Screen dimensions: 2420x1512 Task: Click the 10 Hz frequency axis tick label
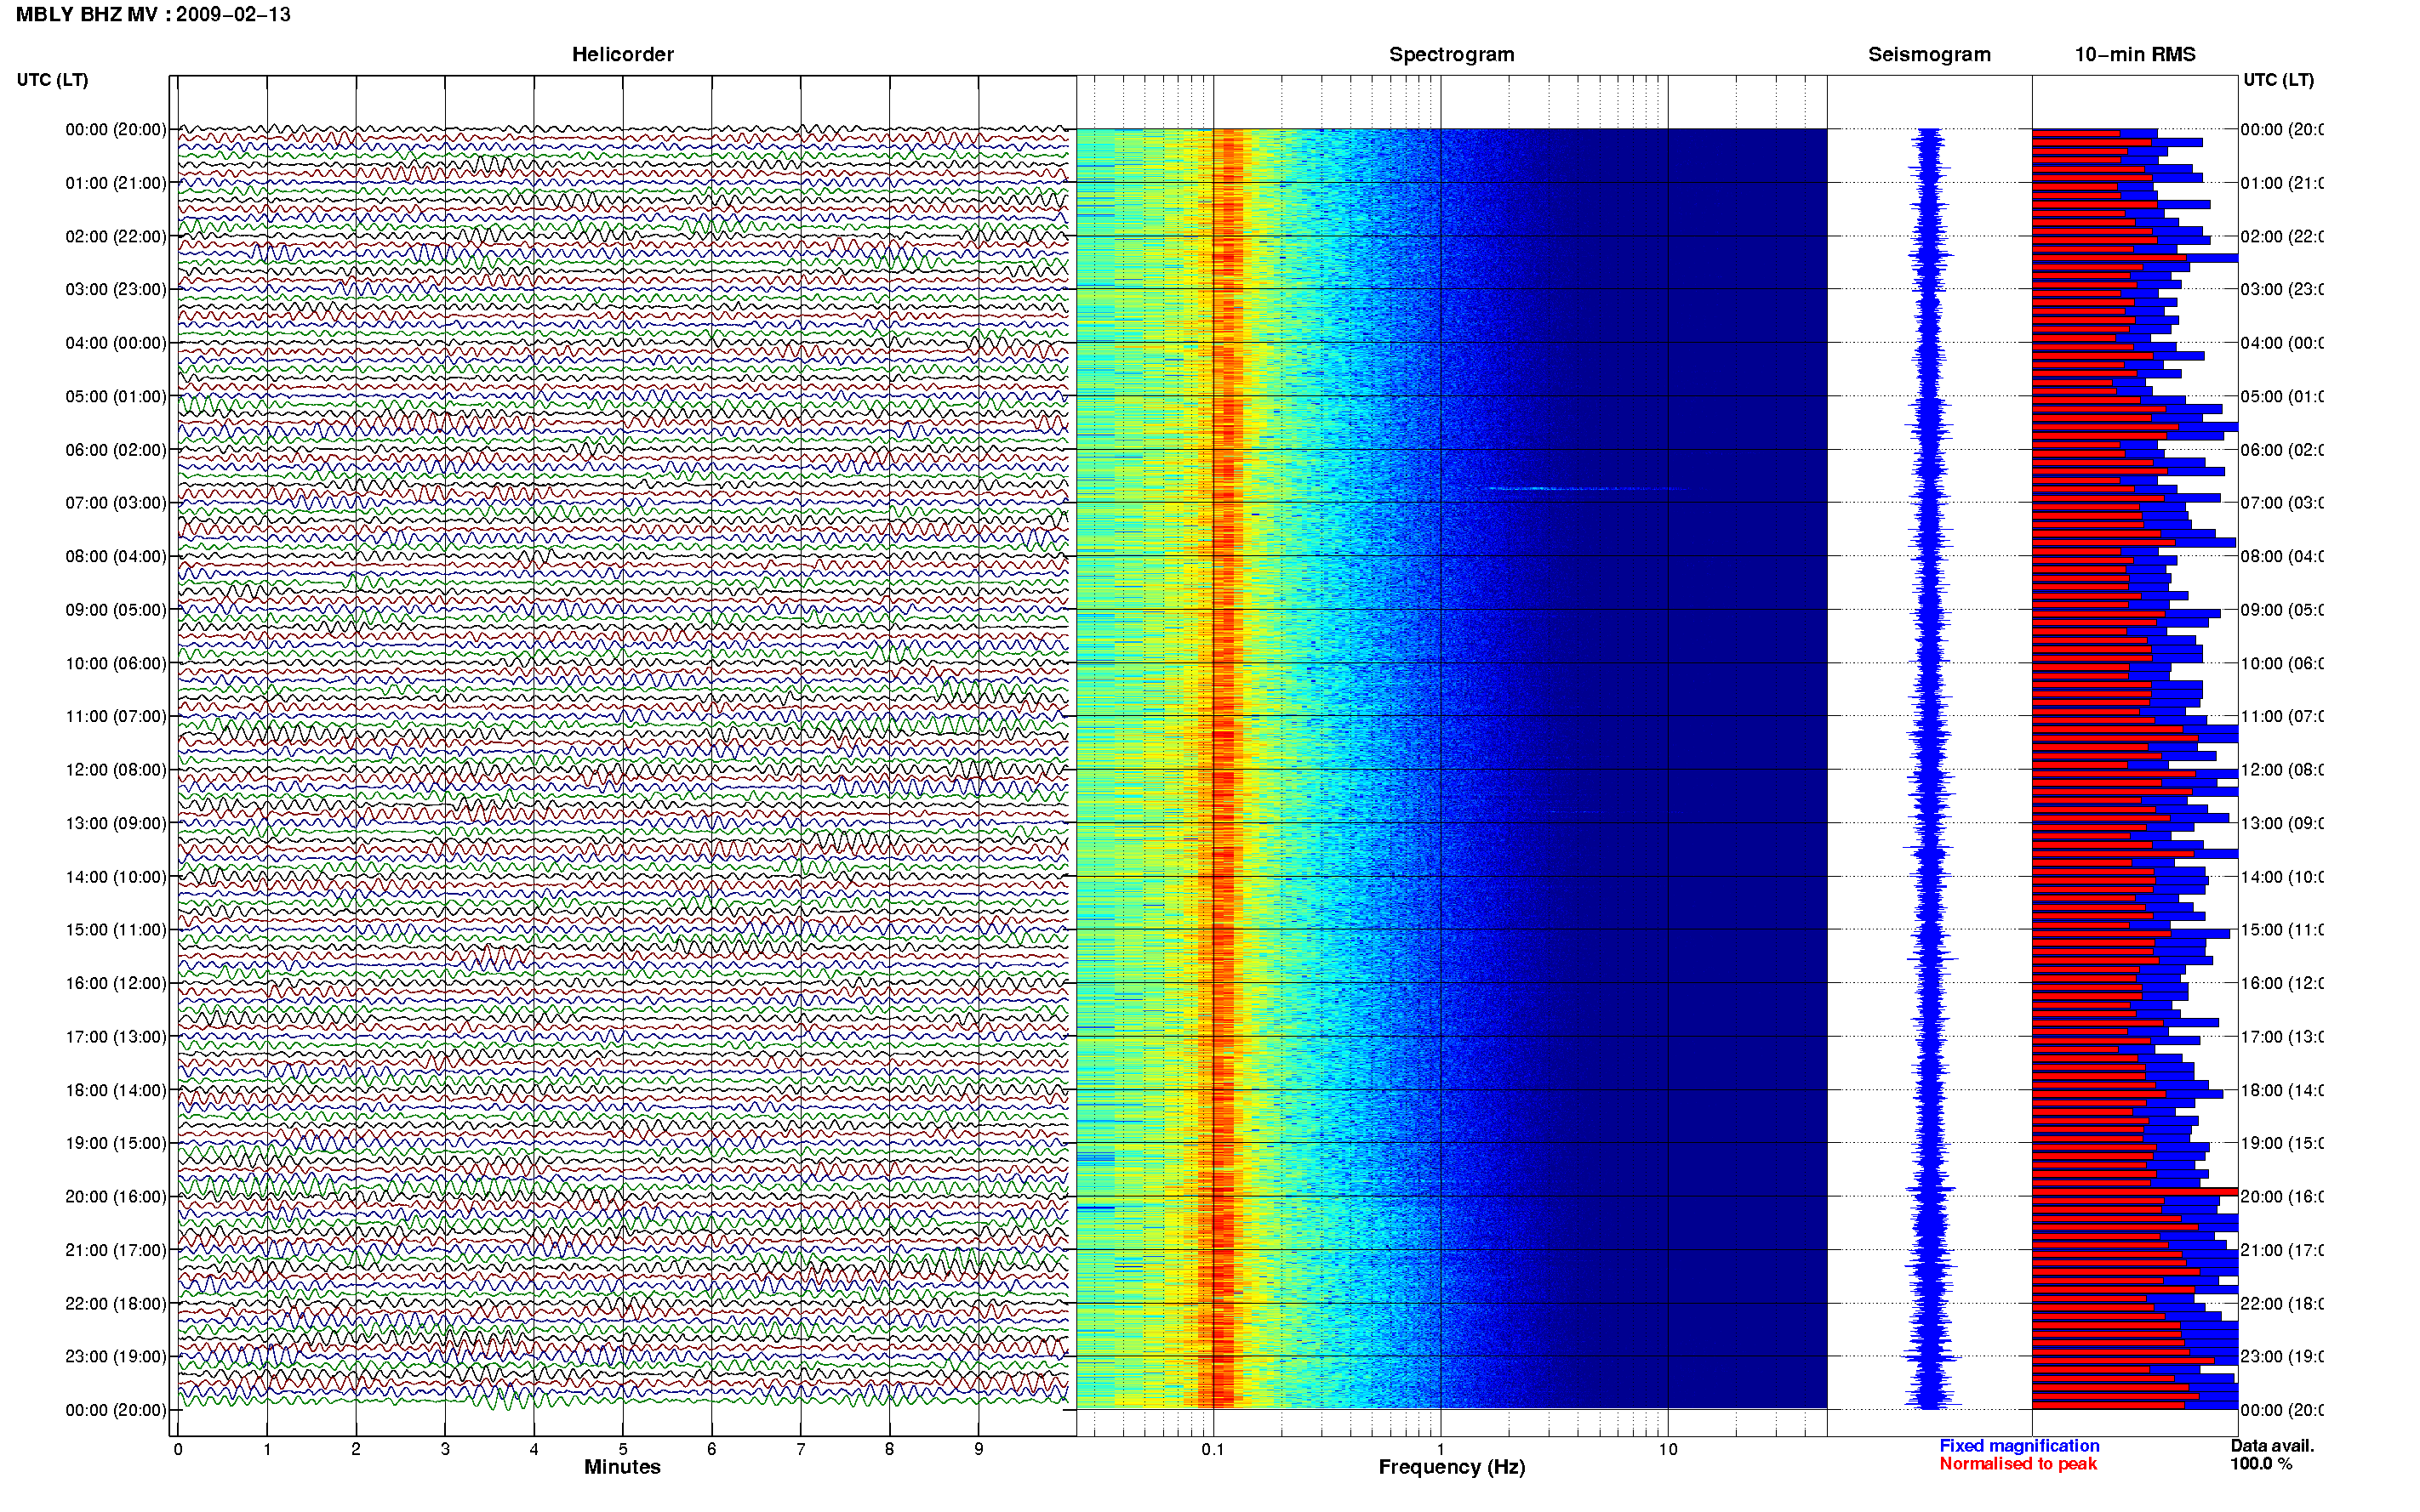point(1668,1449)
